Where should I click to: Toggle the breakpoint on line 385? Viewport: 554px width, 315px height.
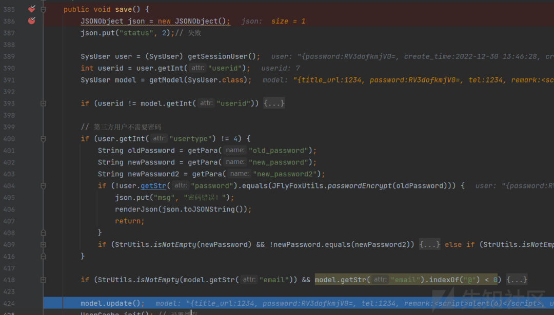point(31,9)
